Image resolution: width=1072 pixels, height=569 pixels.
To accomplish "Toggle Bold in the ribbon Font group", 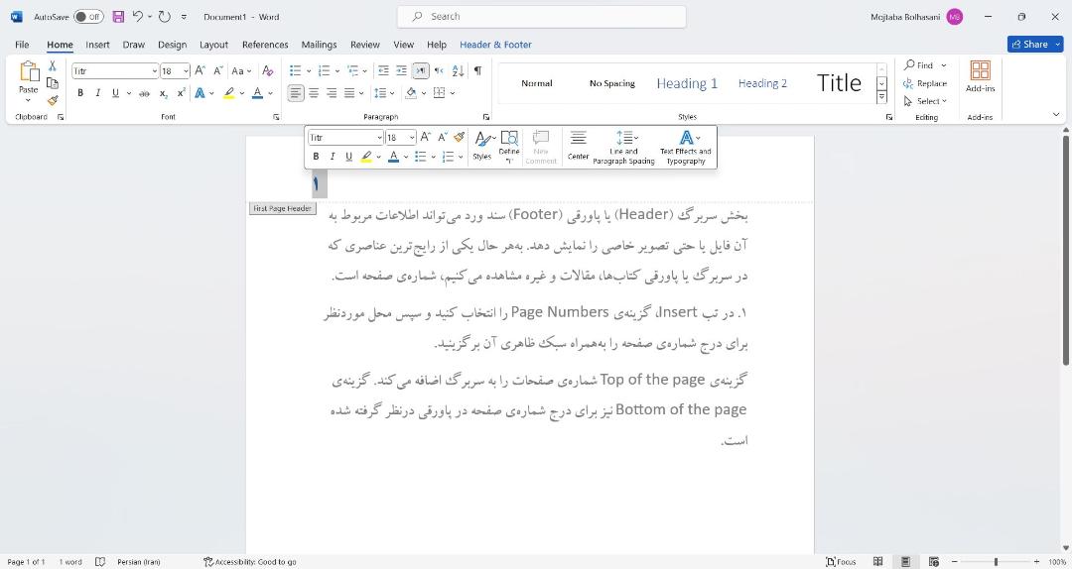I will 80,93.
